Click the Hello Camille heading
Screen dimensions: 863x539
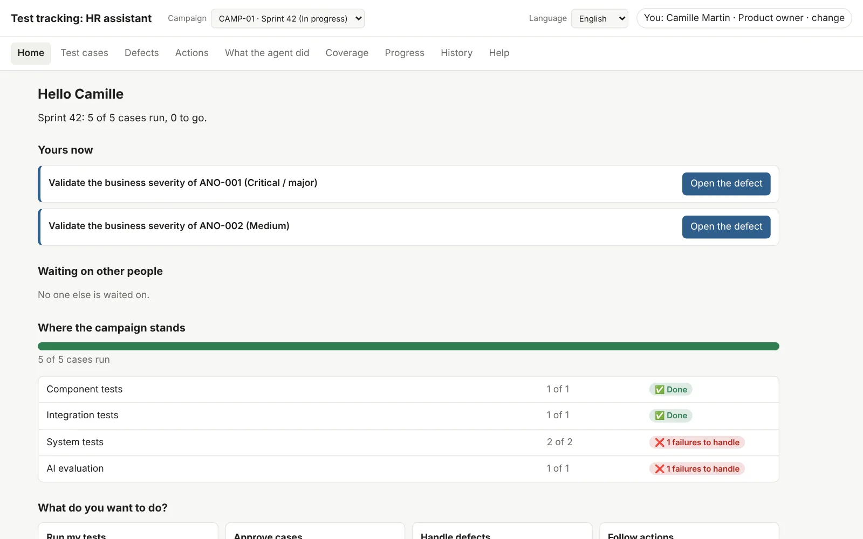80,94
